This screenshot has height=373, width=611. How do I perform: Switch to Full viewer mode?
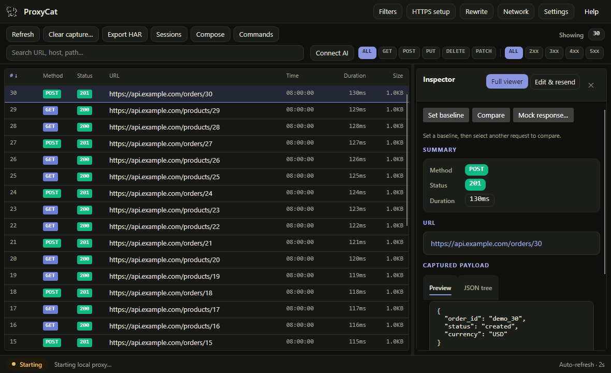click(x=507, y=81)
